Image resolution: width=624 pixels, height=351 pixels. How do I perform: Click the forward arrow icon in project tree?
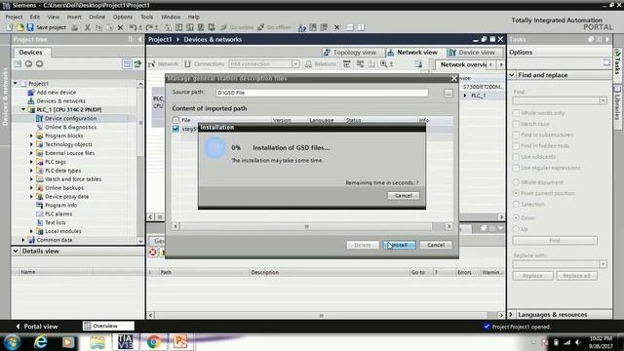pyautogui.click(x=39, y=63)
